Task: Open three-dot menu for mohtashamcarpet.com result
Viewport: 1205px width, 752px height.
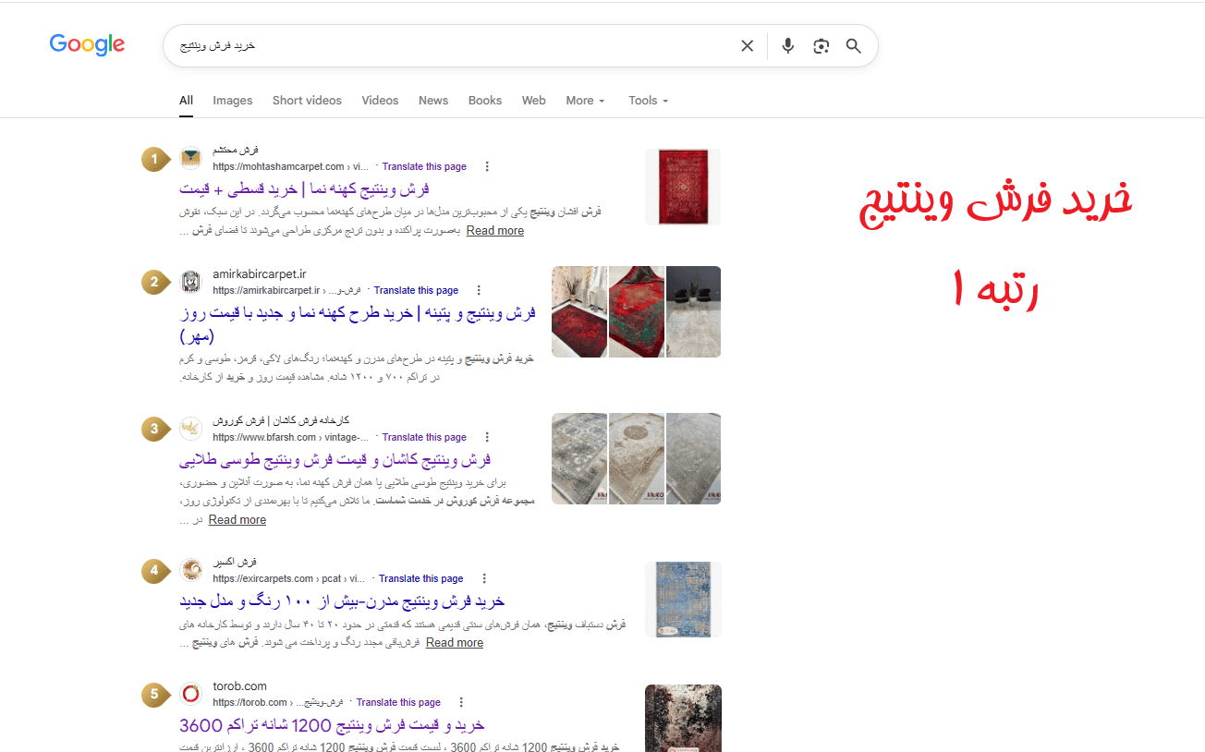Action: tap(487, 166)
